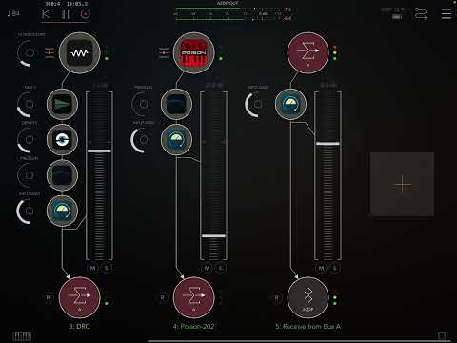The image size is (457, 343).
Task: Click the Input Gain knob on Bus A channel
Action: (x=257, y=104)
